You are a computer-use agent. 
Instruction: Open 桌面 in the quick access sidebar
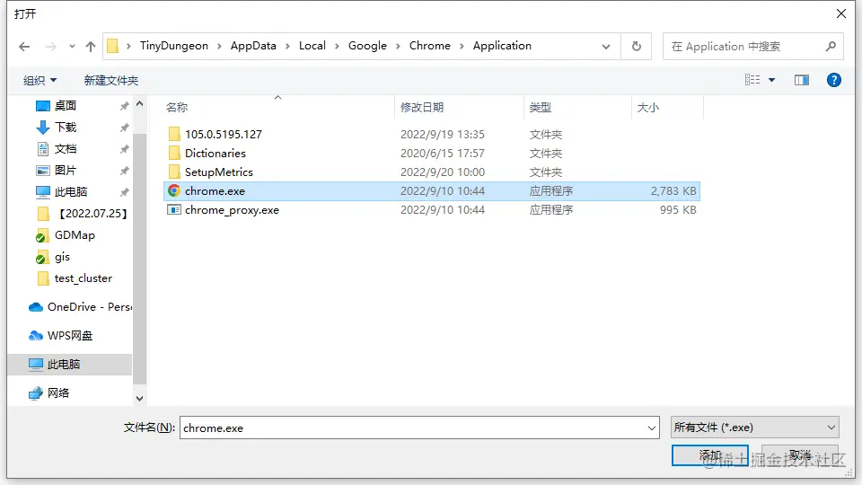coord(66,106)
